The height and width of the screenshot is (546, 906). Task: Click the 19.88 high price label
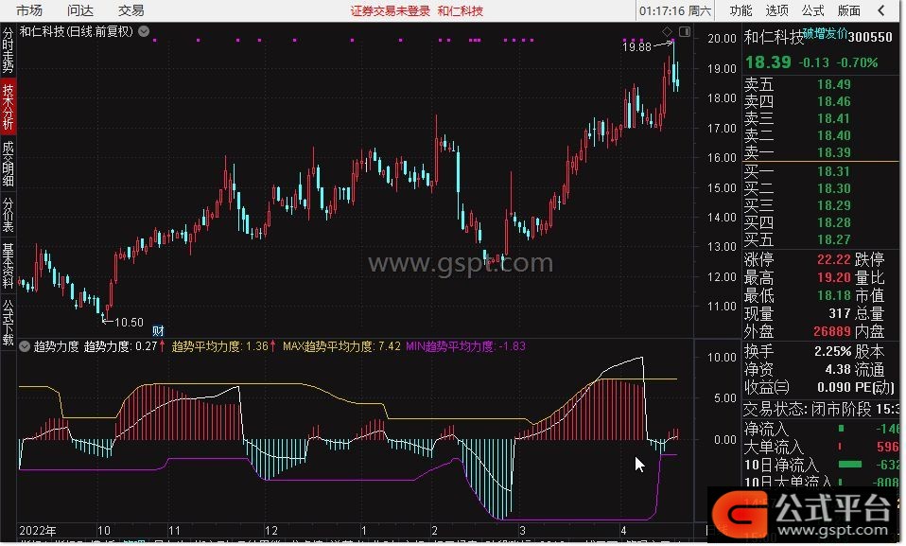(x=636, y=47)
